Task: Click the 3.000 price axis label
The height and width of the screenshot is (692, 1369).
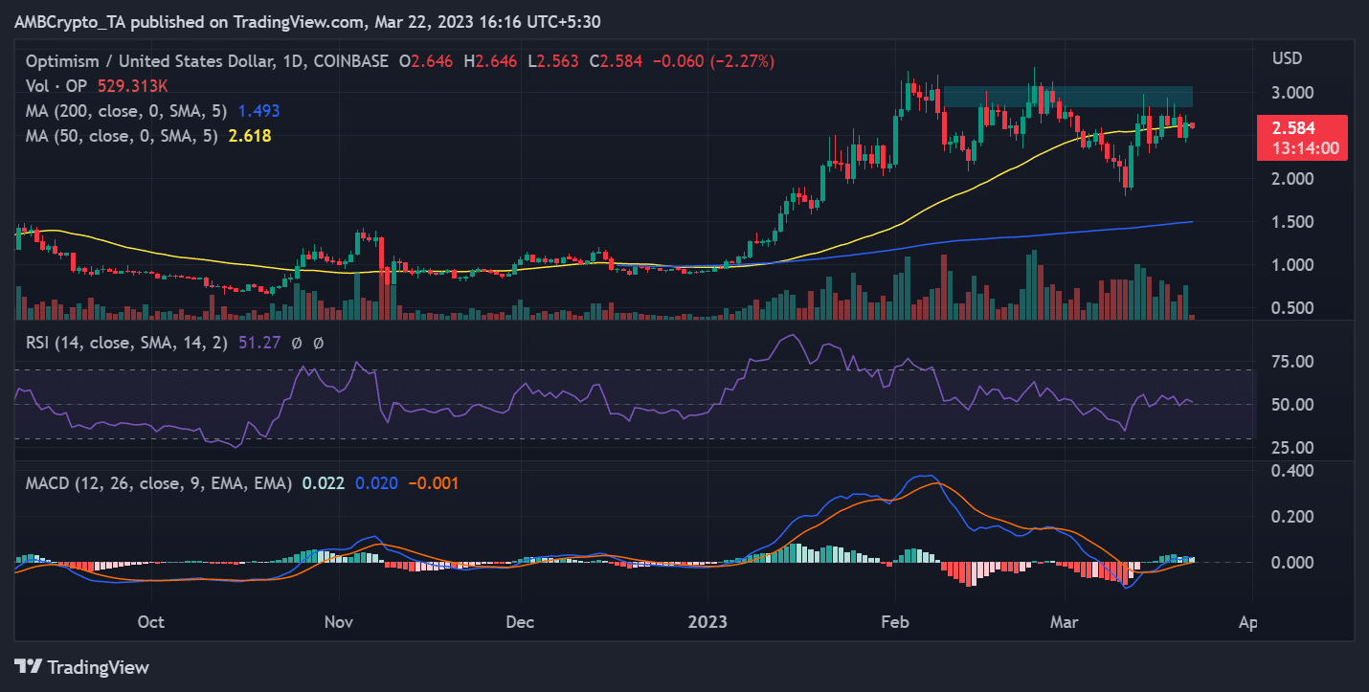Action: click(1290, 93)
